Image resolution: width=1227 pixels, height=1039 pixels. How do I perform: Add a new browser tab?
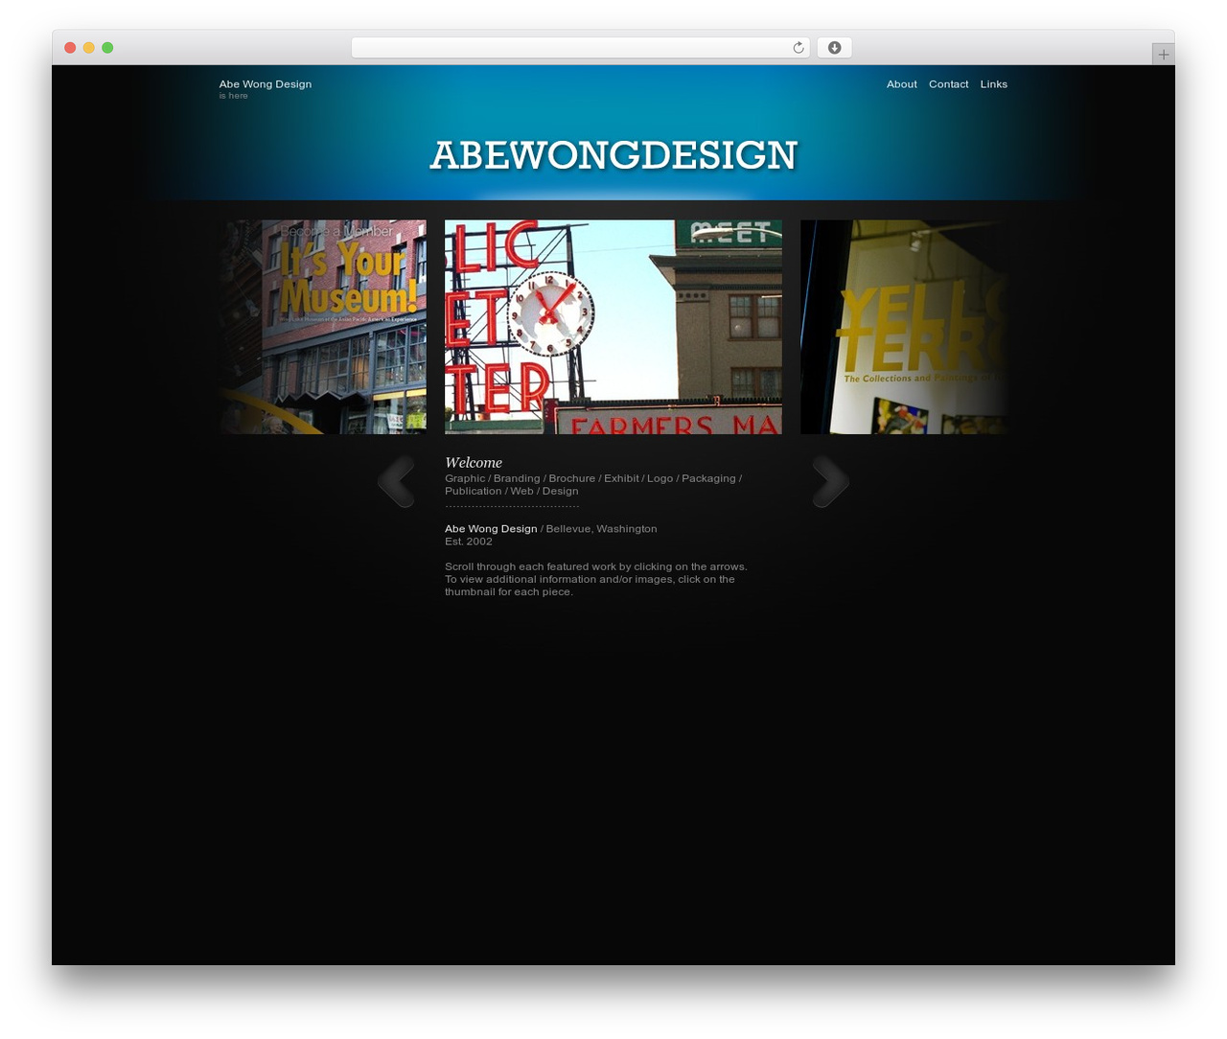1163,55
